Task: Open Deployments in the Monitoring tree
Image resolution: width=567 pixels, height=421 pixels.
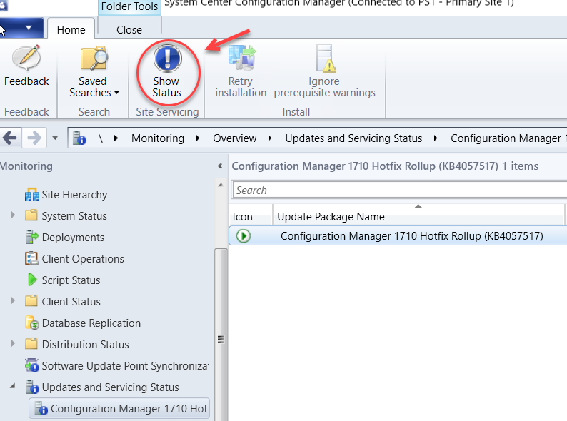Action: click(x=73, y=237)
